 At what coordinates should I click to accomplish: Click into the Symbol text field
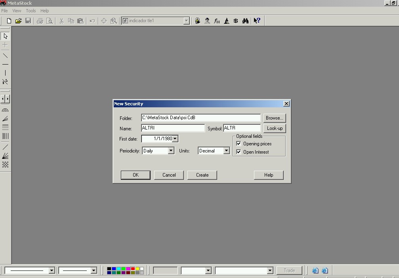click(x=242, y=128)
